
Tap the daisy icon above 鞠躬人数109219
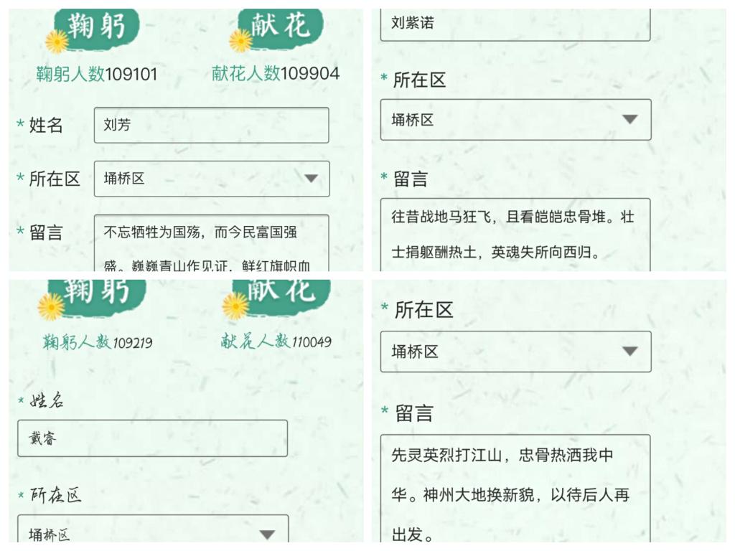(x=51, y=306)
